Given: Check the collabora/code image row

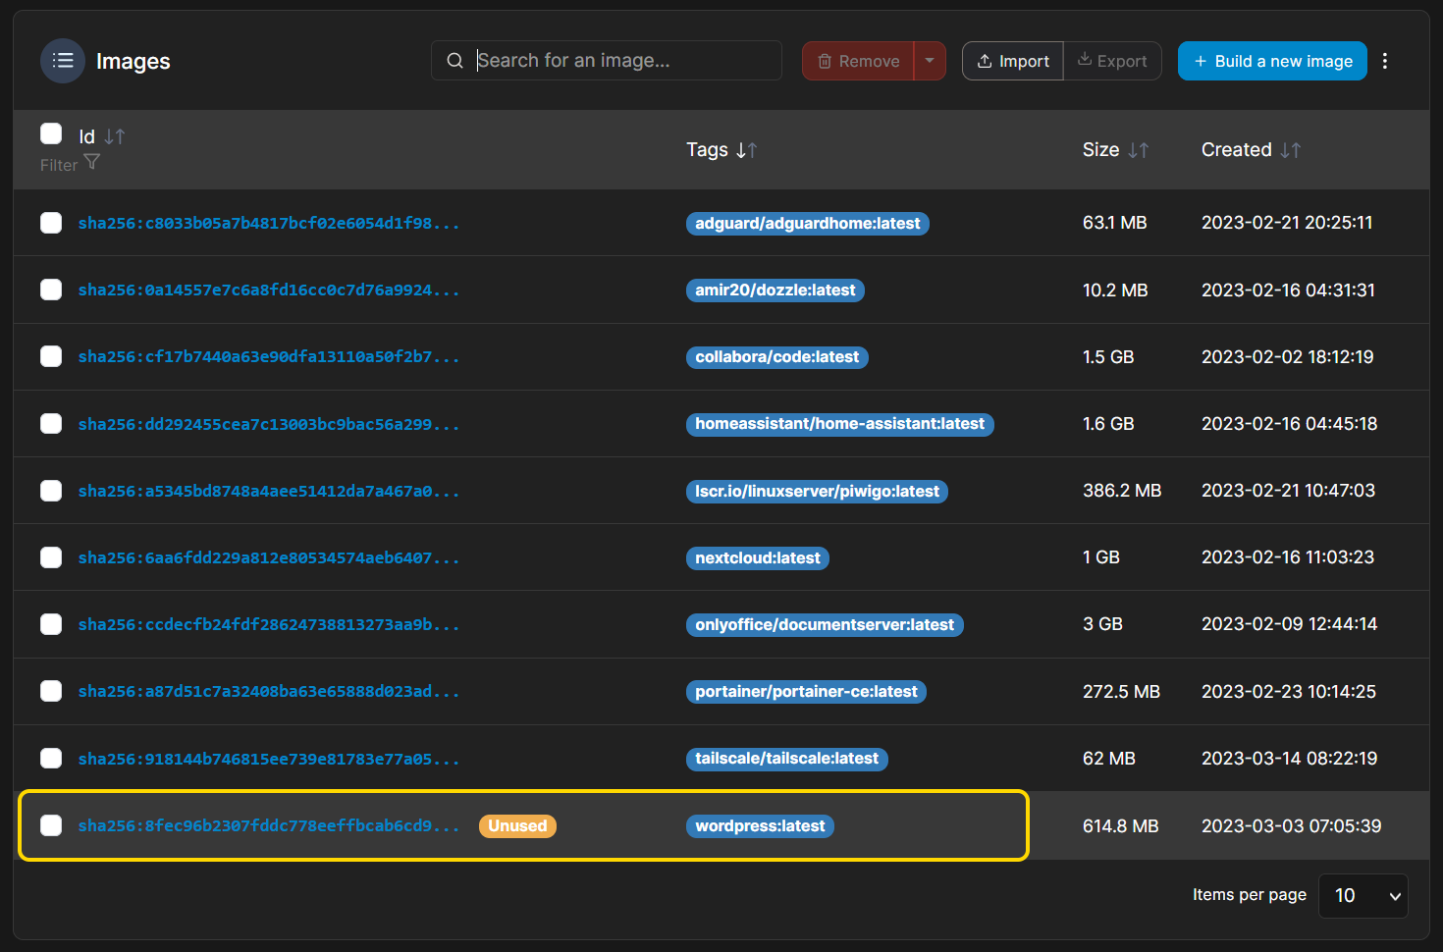Looking at the screenshot, I should pyautogui.click(x=51, y=356).
